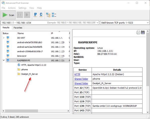
Task: Expand the DD-WRT tree node
Action: [4, 38]
